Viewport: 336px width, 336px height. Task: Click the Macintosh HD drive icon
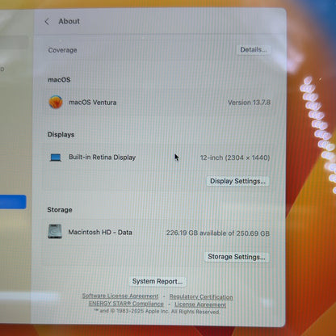pos(55,232)
